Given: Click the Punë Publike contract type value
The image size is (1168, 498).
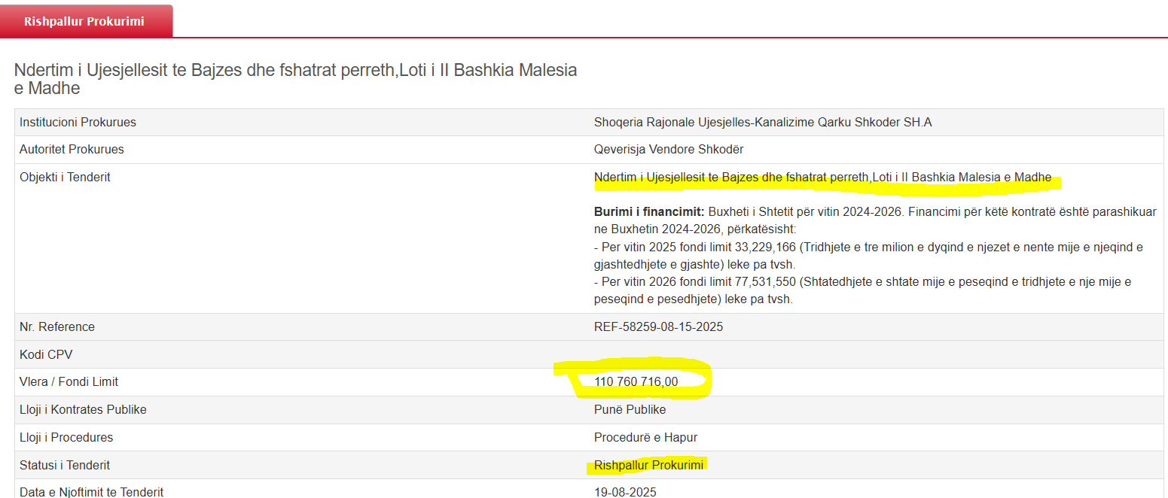Looking at the screenshot, I should [x=630, y=409].
